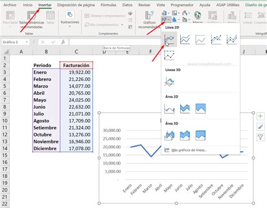The image size is (267, 208).
Task: Select the 3D Area chart type
Action: point(170,135)
